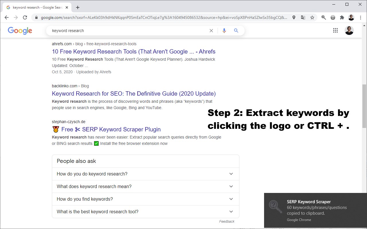Click the Google logo
367x229 pixels.
[20, 31]
